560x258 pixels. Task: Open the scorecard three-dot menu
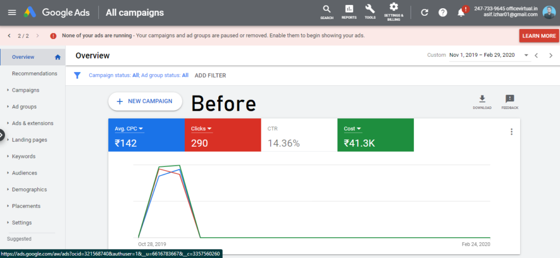(511, 132)
